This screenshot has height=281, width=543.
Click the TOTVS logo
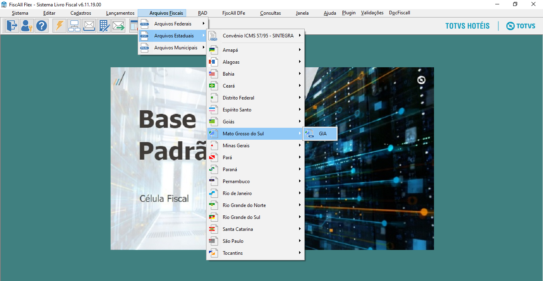[521, 26]
